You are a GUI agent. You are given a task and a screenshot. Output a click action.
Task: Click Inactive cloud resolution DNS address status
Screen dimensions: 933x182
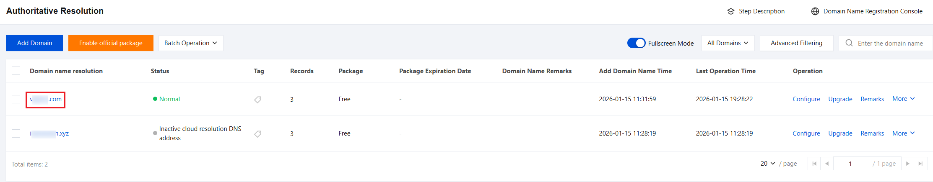tap(200, 133)
